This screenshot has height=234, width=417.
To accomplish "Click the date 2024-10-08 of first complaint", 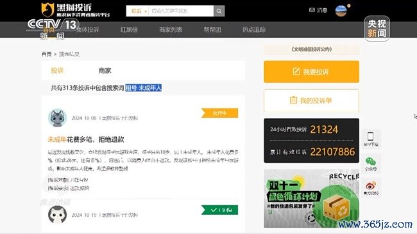I will click(84, 118).
